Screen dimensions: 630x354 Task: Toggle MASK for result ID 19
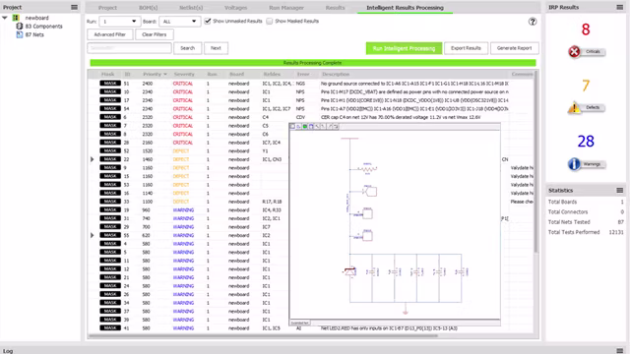110,209
